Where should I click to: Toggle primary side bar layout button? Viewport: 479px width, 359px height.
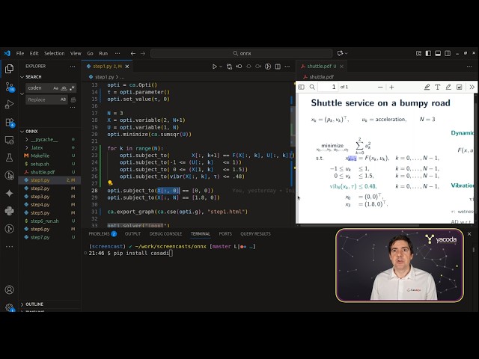pos(428,53)
